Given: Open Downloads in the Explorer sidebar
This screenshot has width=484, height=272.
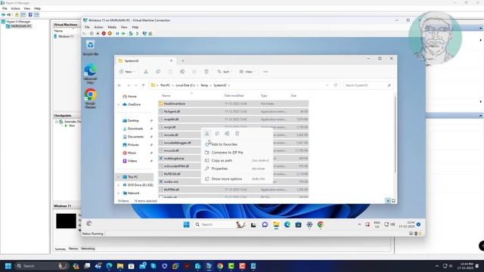Looking at the screenshot, I should point(135,128).
